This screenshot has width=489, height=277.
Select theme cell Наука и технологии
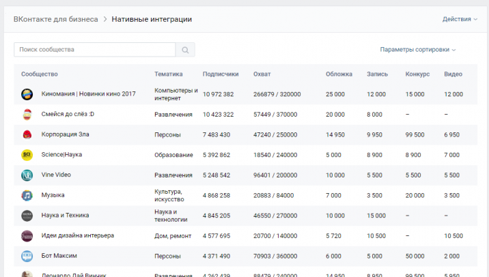(x=171, y=216)
